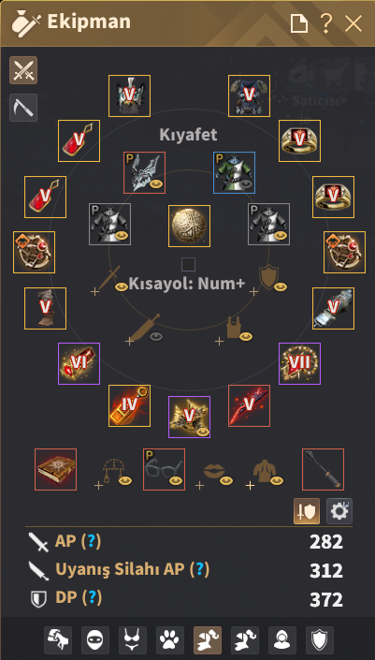The image size is (375, 660).
Task: Switch to the scythe life gear tab
Action: 23,108
